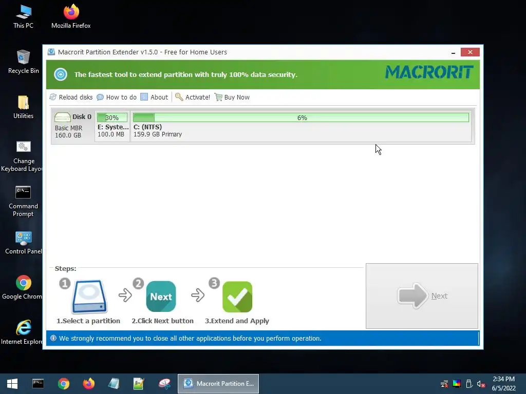Click the info icon in blue status bar
The width and height of the screenshot is (526, 394).
[53, 338]
